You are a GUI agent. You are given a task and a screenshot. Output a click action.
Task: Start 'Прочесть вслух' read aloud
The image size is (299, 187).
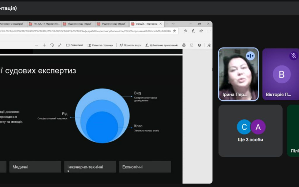click(x=130, y=45)
